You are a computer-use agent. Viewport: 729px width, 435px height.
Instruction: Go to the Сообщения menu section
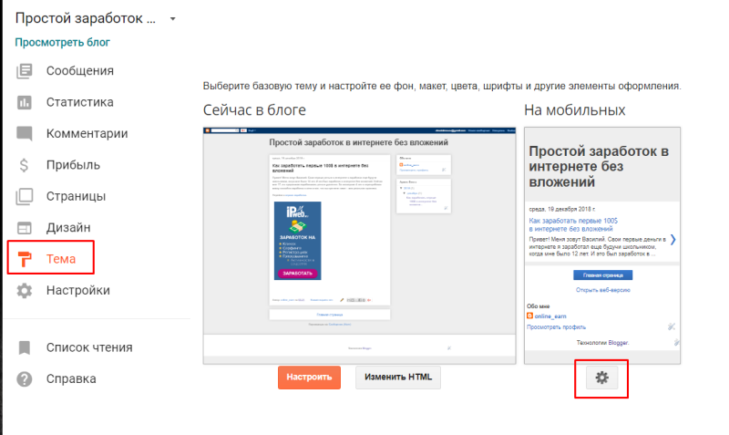(x=80, y=71)
